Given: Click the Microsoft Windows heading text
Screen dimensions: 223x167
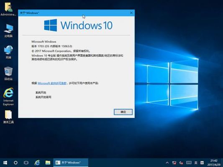Looking at the screenshot, I should point(44,42).
